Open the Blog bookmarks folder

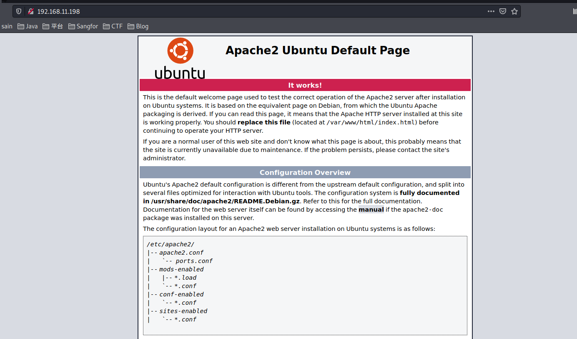138,26
